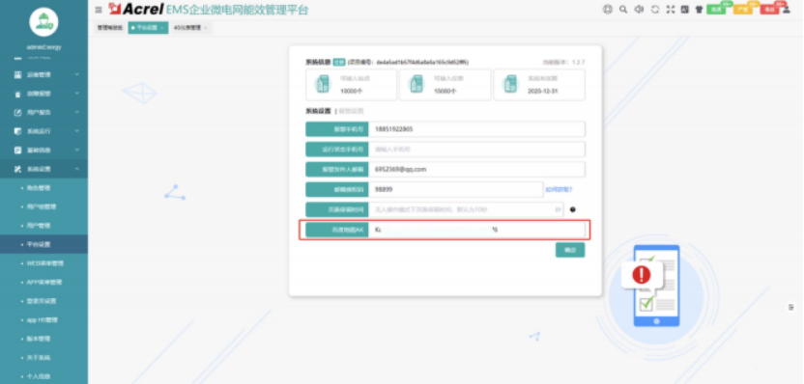Select the 系统设置 section tab in the panel

point(318,111)
